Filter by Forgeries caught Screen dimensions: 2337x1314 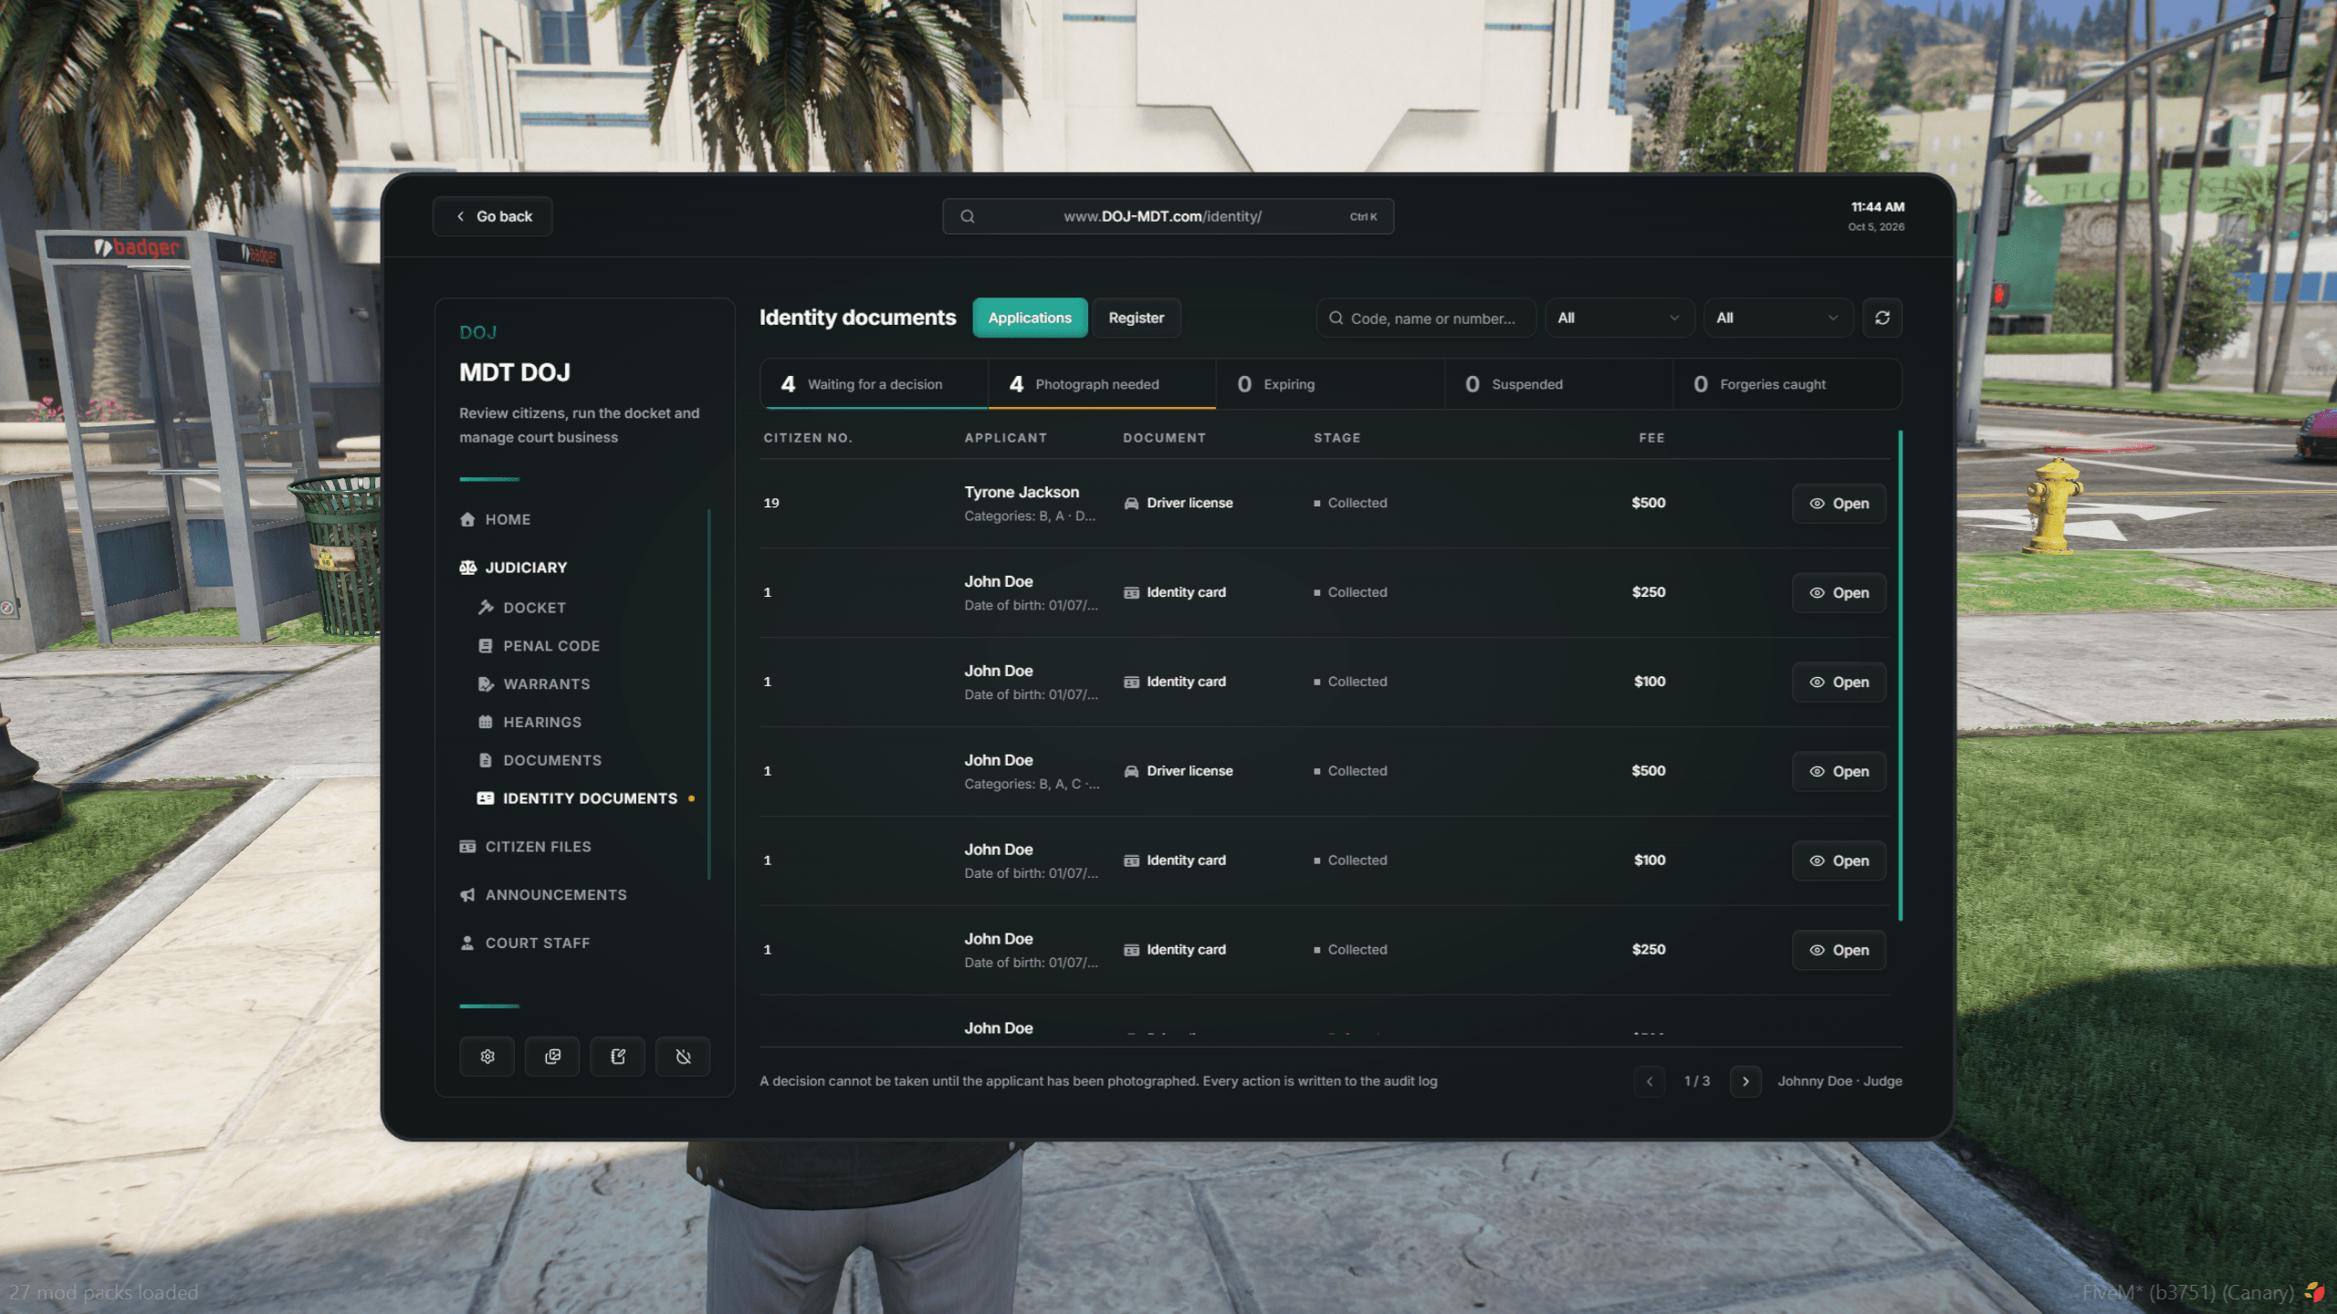pos(1787,384)
